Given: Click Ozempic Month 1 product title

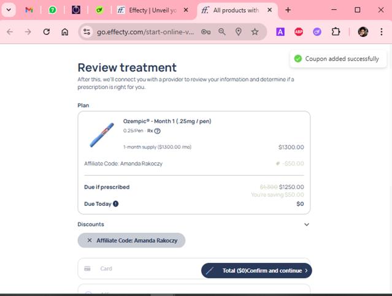Looking at the screenshot, I should pos(167,121).
